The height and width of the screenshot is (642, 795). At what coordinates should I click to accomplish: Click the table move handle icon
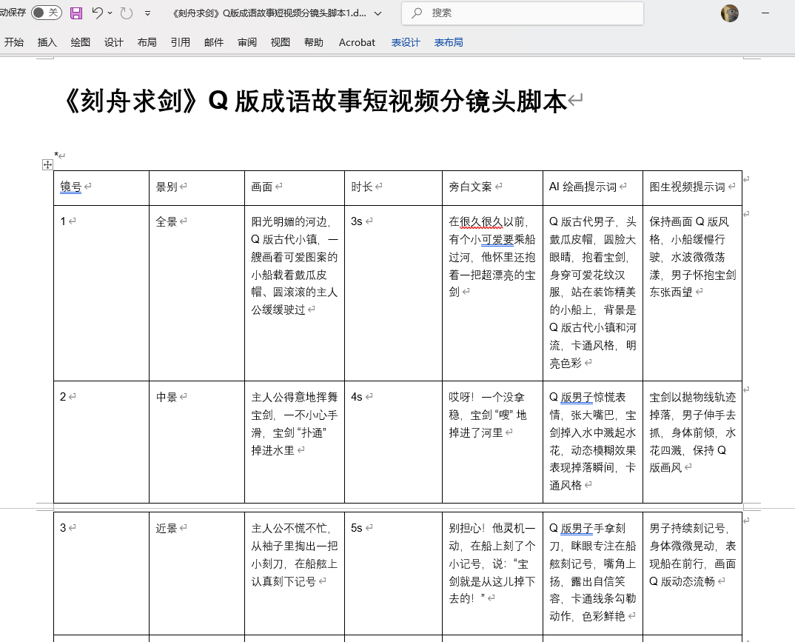coord(47,164)
